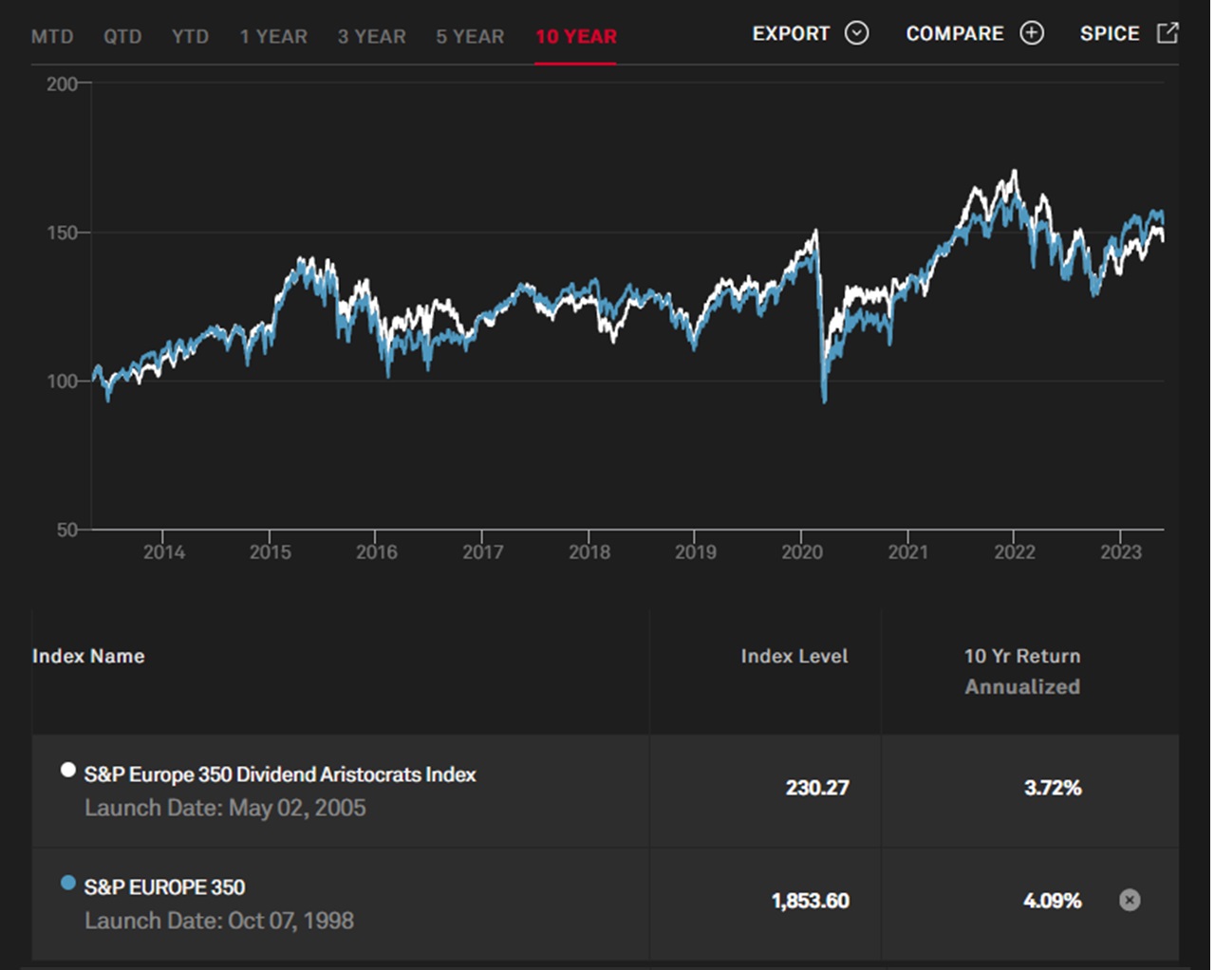Screen dimensions: 1215x970
Task: Click the 2019 x-axis year label
Action: tap(696, 552)
